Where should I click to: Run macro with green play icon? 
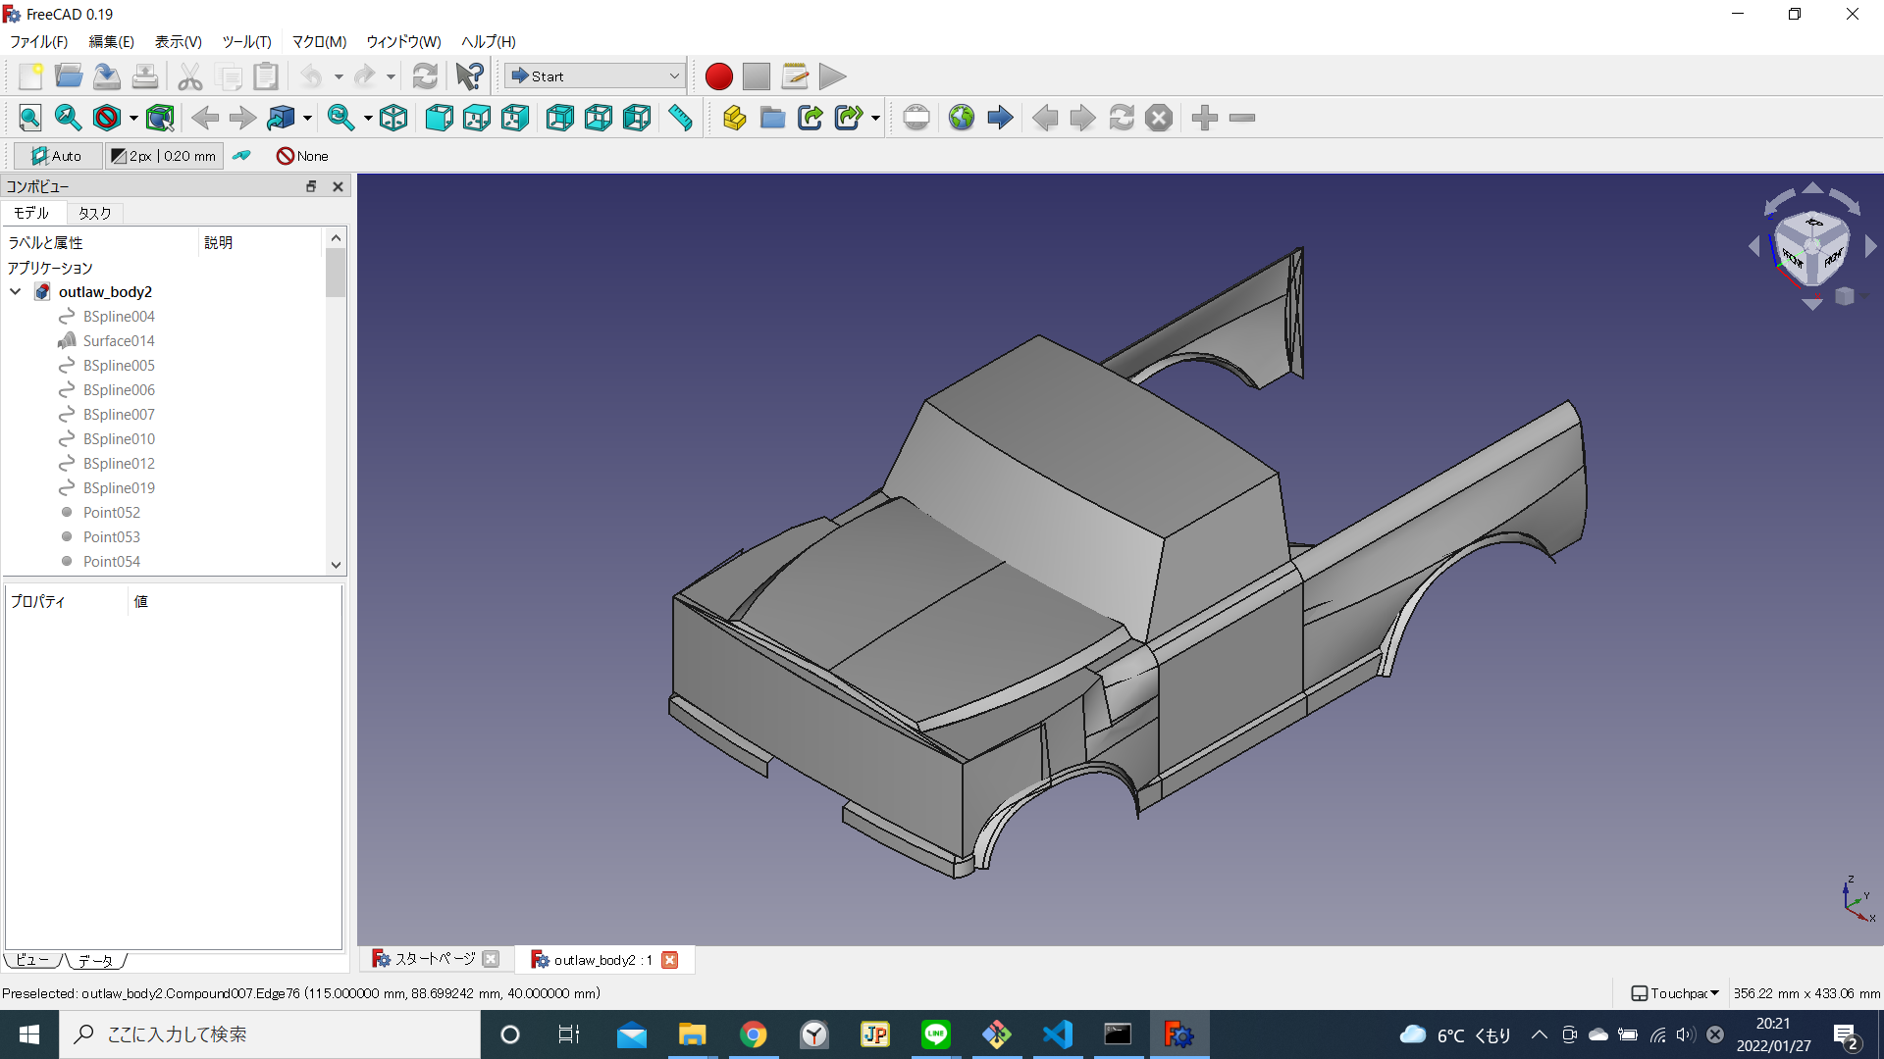832,76
